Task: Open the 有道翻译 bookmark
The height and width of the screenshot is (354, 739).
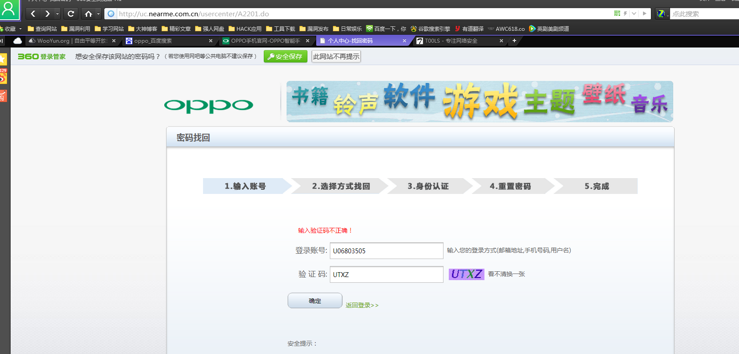Action: click(x=469, y=29)
